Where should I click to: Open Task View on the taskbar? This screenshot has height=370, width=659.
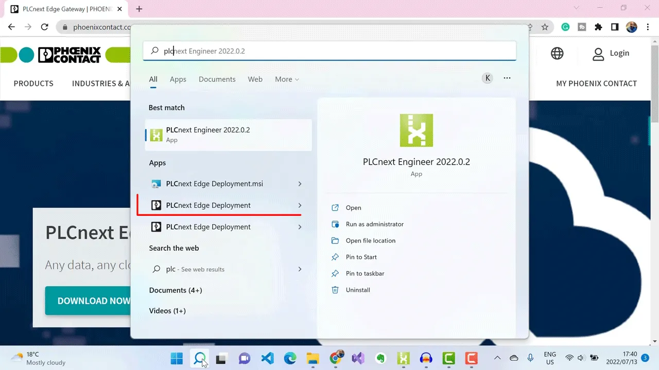(x=221, y=358)
